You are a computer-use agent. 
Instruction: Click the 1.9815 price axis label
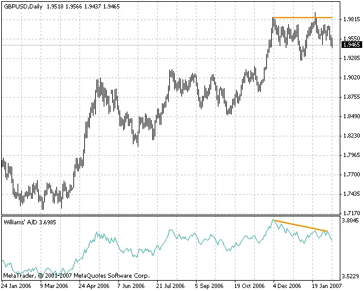pyautogui.click(x=351, y=19)
